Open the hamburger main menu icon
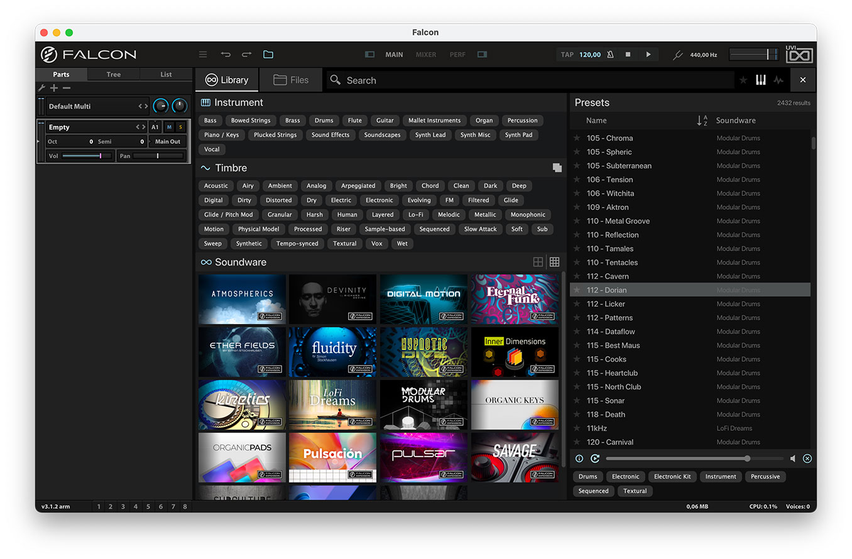 click(x=203, y=55)
